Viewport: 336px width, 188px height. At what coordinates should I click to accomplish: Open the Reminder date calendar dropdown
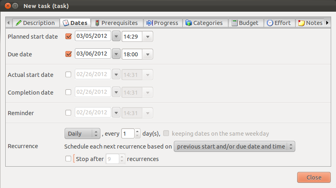[116, 113]
